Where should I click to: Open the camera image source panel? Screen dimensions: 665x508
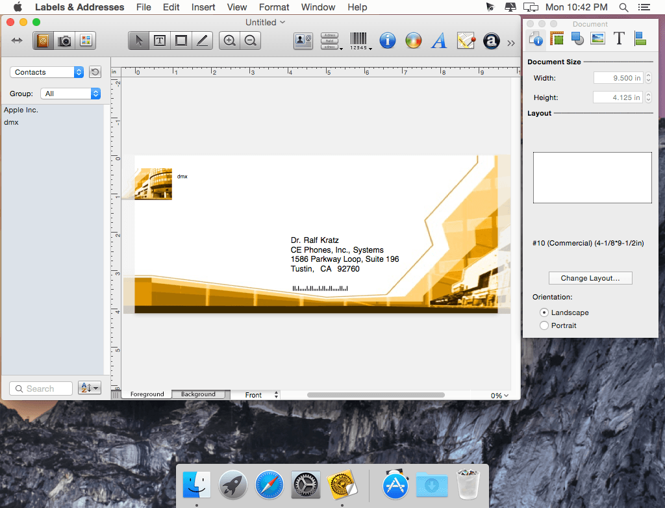(x=64, y=41)
